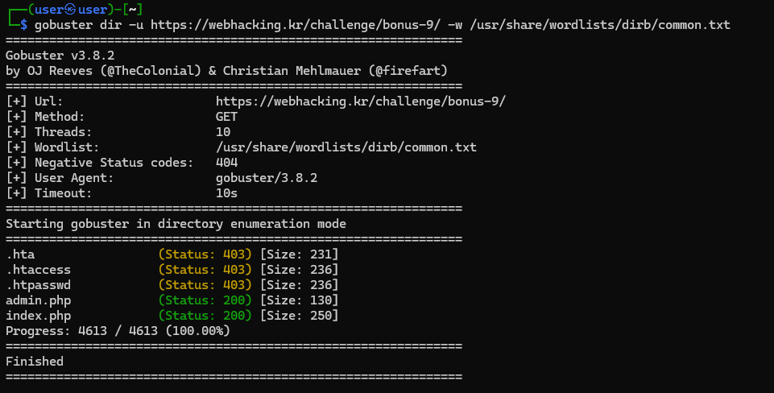The height and width of the screenshot is (393, 774).
Task: Click '[Size: 236]' in the .htpasswd row
Action: [299, 285]
